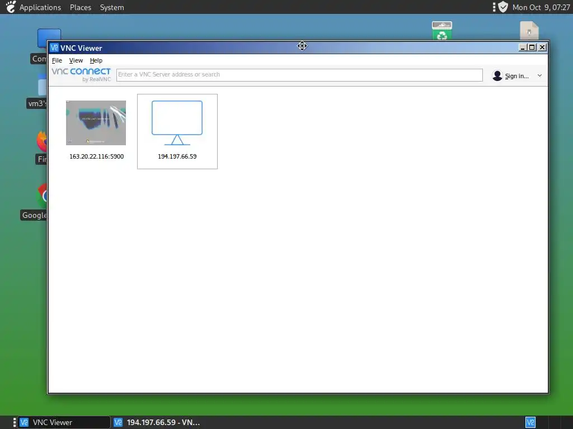Switch to 194.197.66.59 - VN... taskbar button

point(157,422)
